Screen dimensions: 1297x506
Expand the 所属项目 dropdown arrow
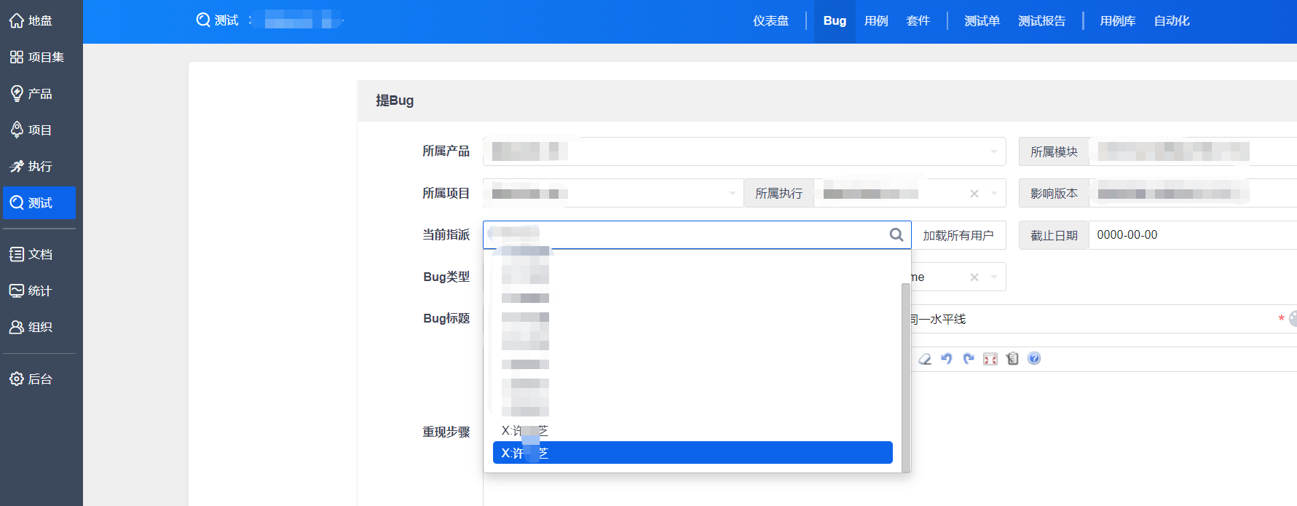732,194
